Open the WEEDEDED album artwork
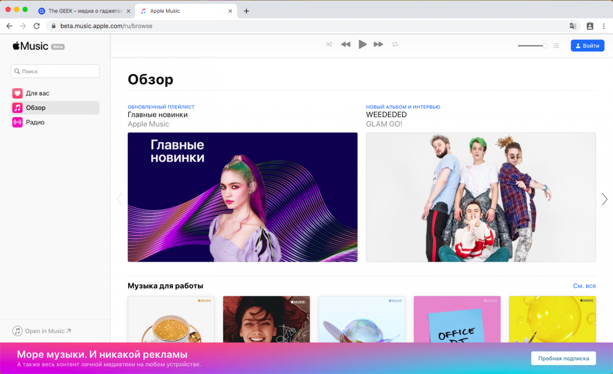Viewport: 613px width, 374px height. [x=481, y=197]
